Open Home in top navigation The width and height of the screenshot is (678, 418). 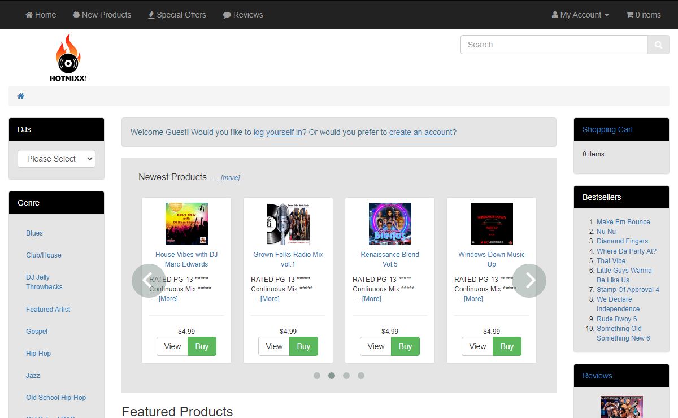[x=41, y=15]
